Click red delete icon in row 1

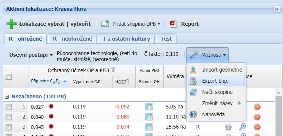click(x=257, y=107)
